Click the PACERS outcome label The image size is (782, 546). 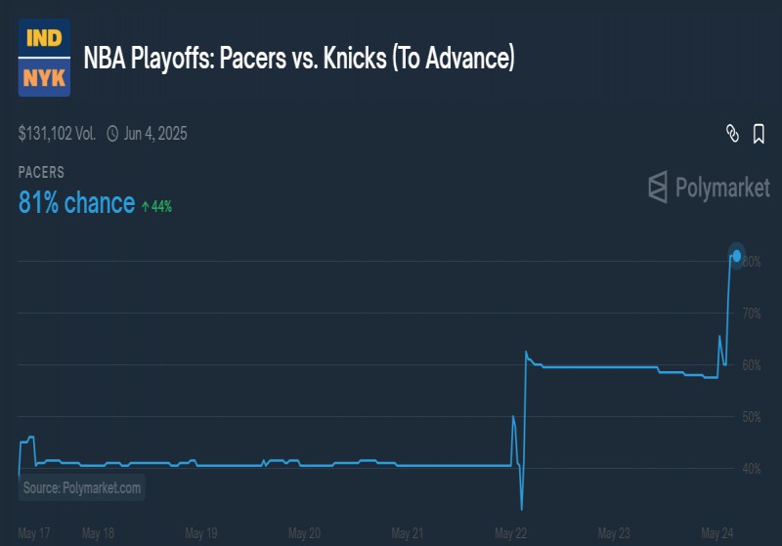pyautogui.click(x=41, y=172)
